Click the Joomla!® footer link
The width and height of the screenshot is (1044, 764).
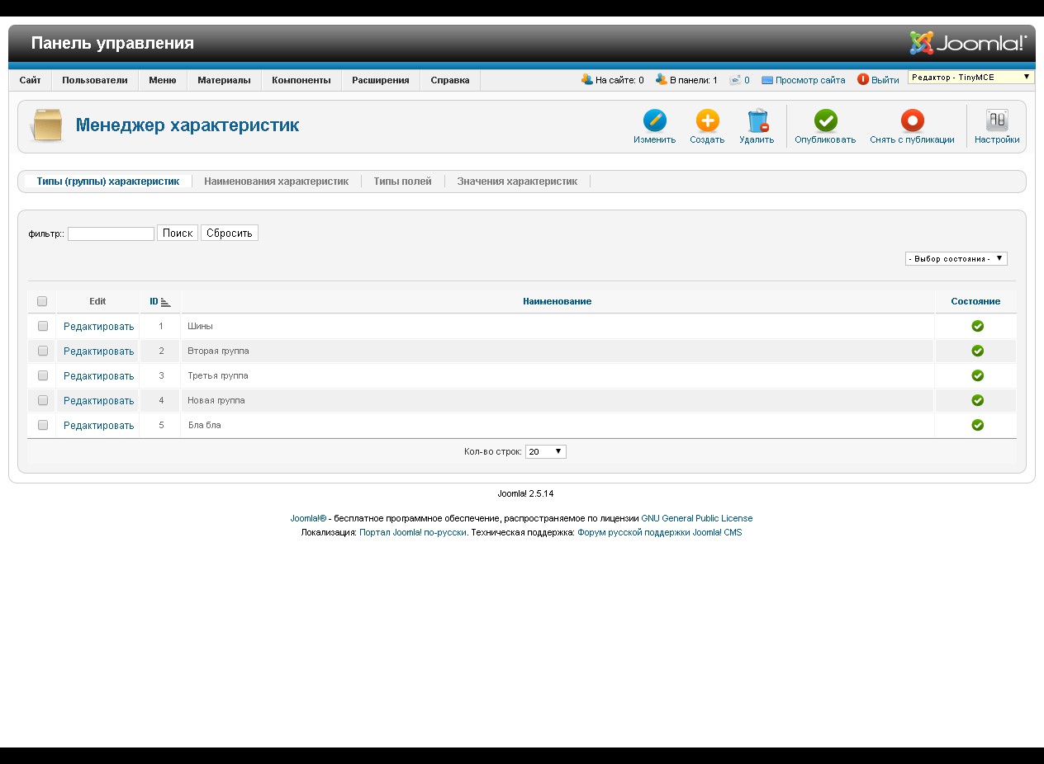[309, 519]
